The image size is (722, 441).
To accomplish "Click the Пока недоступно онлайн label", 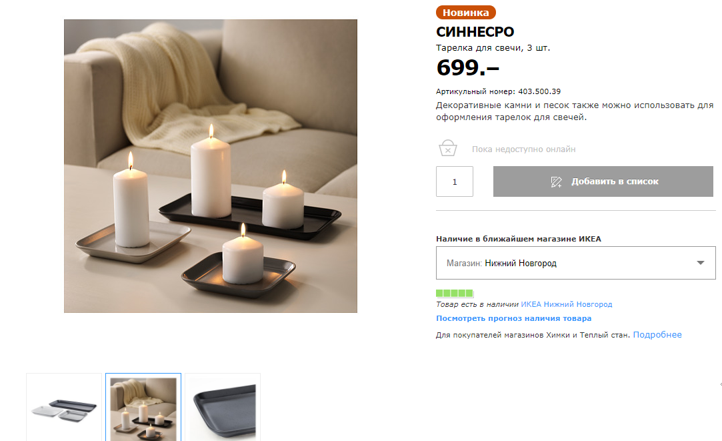I will [x=523, y=149].
